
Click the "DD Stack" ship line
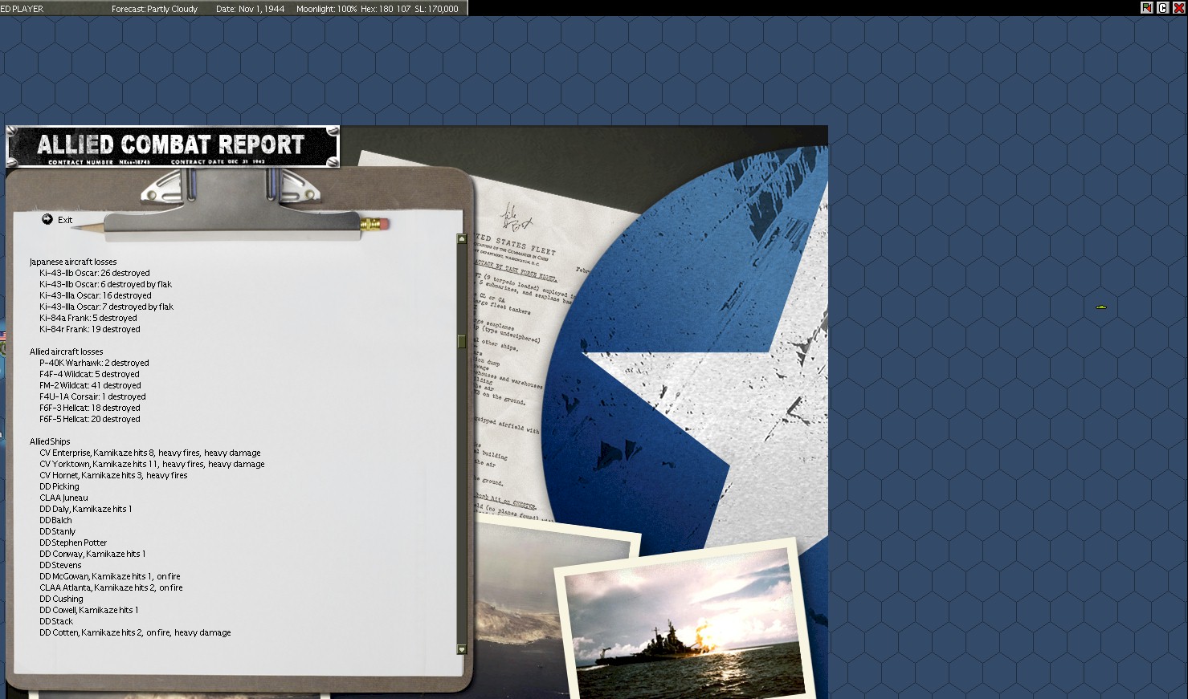pos(56,621)
